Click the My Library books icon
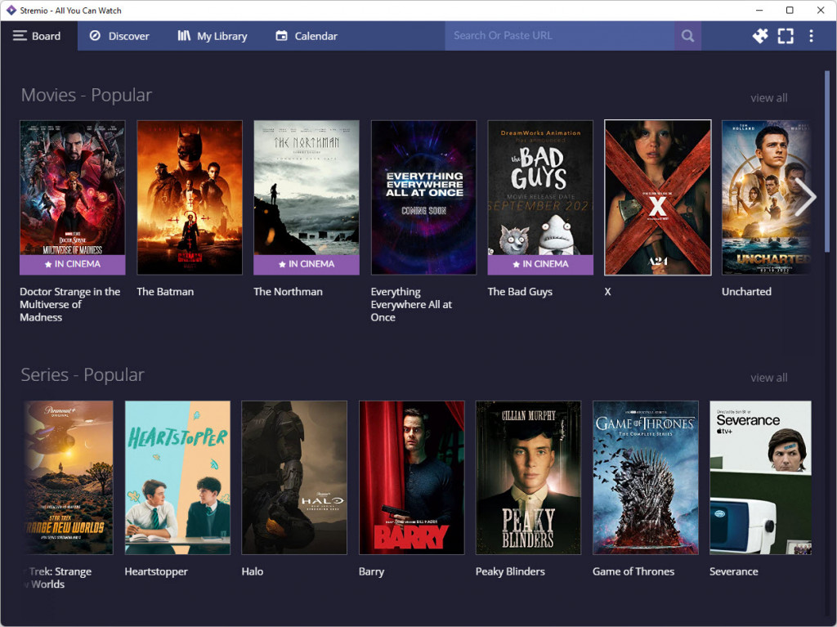 coord(184,36)
